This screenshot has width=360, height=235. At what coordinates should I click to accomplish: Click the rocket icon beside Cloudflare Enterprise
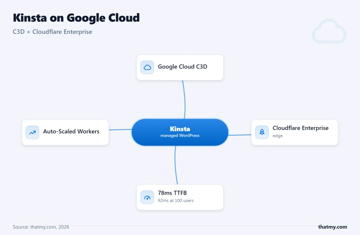(262, 132)
